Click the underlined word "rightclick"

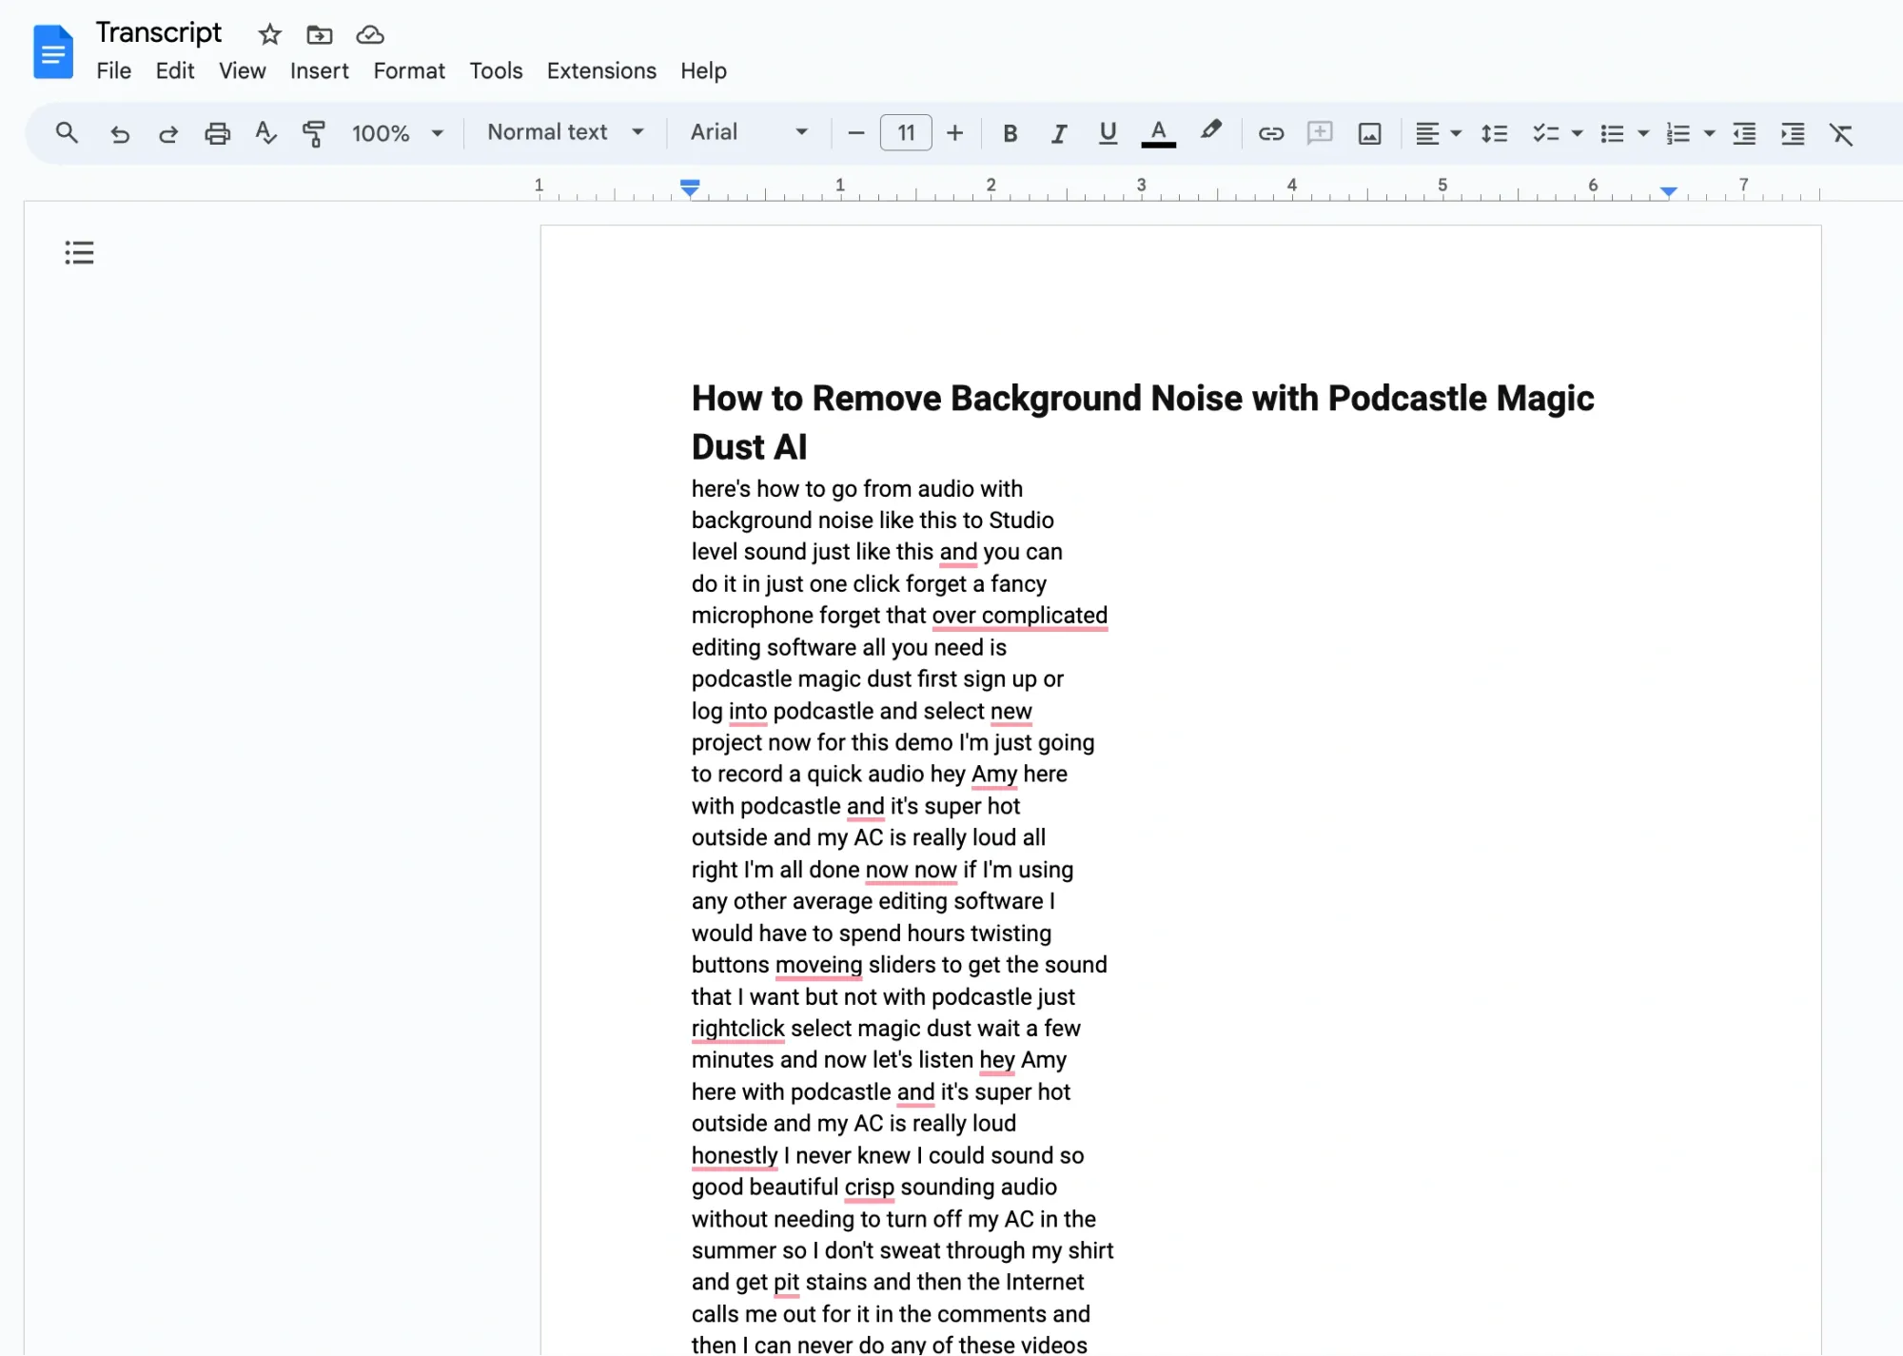point(737,1029)
